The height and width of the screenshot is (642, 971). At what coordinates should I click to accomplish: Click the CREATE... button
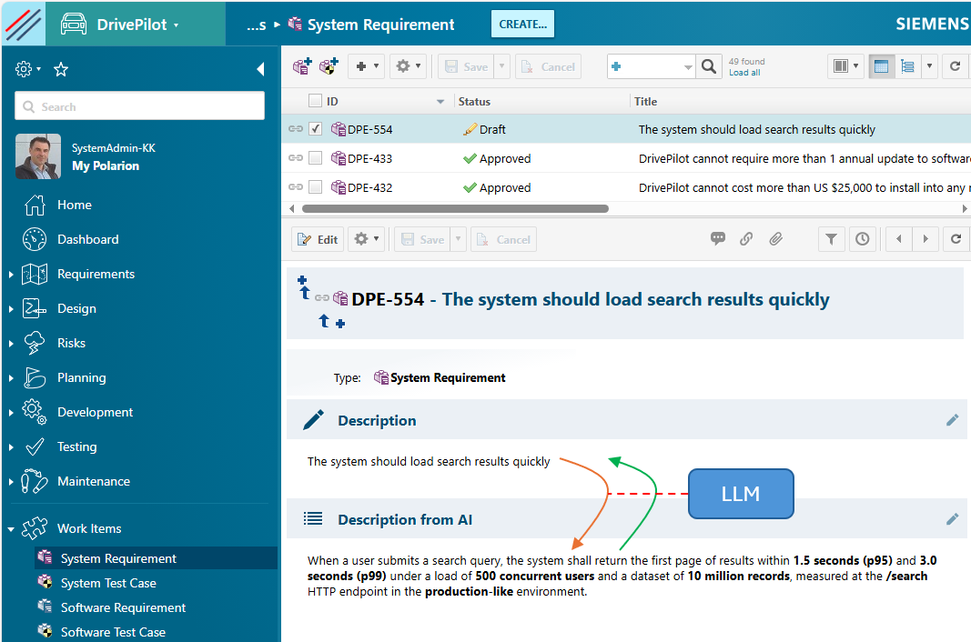point(522,25)
